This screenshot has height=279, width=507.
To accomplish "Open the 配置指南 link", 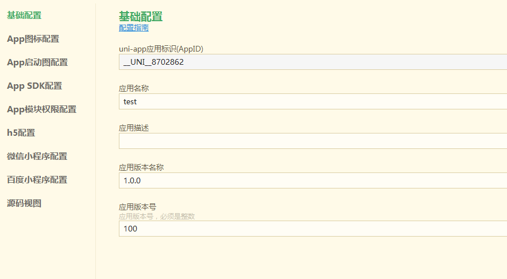I will (134, 28).
